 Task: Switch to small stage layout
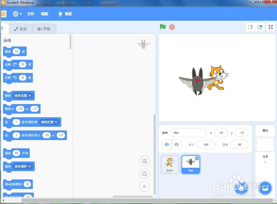pyautogui.click(x=250, y=27)
